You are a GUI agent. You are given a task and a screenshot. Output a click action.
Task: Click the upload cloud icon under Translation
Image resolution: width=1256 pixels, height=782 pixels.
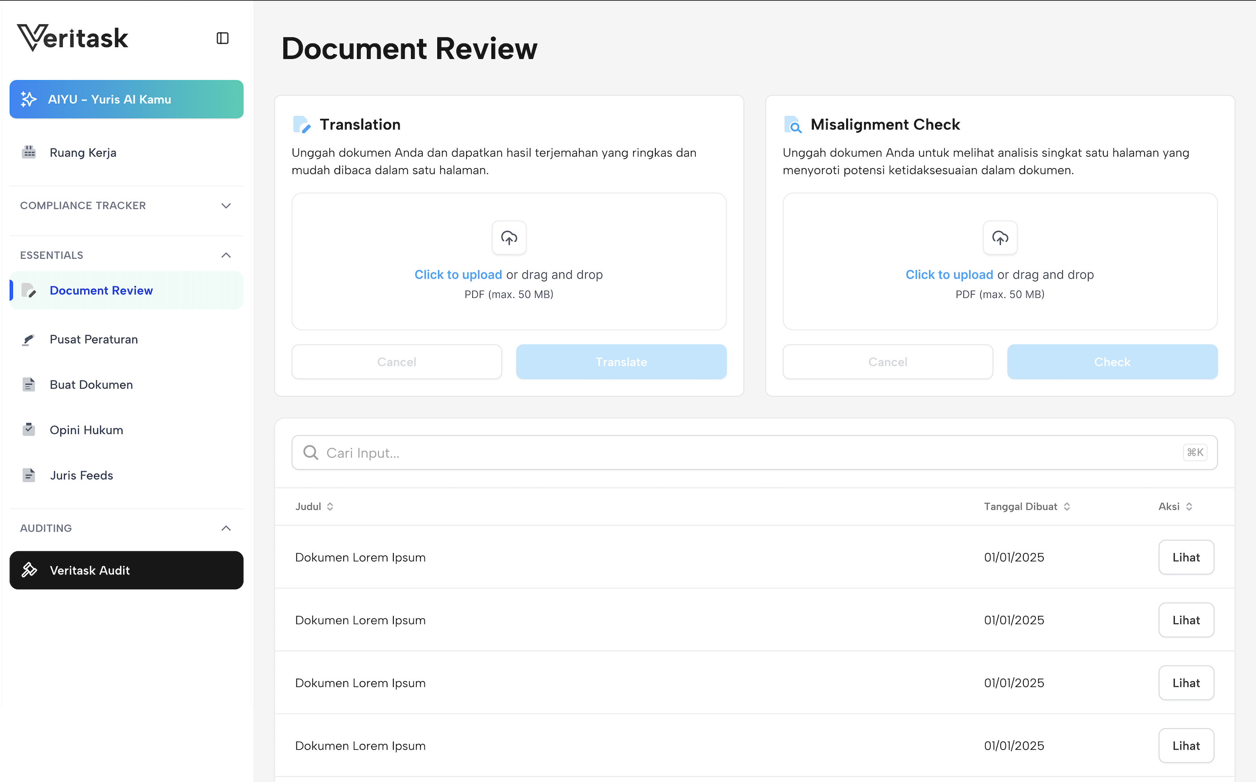click(509, 238)
